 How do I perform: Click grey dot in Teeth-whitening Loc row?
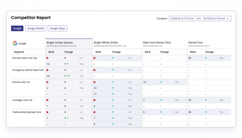pos(65,112)
